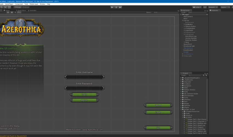Open Project Create dropdown
Image resolution: width=233 pixels, height=137 pixels.
[184, 75]
